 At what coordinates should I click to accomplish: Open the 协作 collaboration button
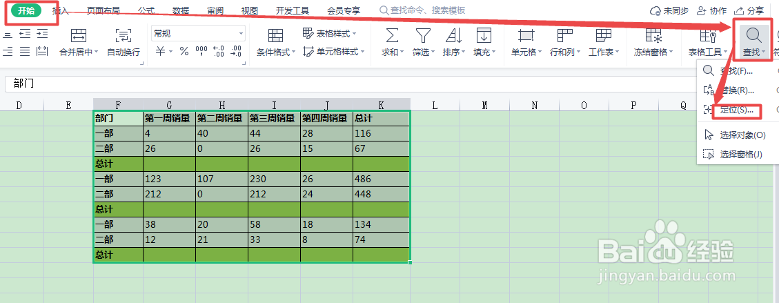[x=712, y=10]
